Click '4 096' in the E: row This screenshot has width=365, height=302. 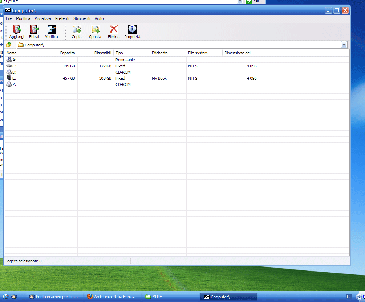coord(252,78)
